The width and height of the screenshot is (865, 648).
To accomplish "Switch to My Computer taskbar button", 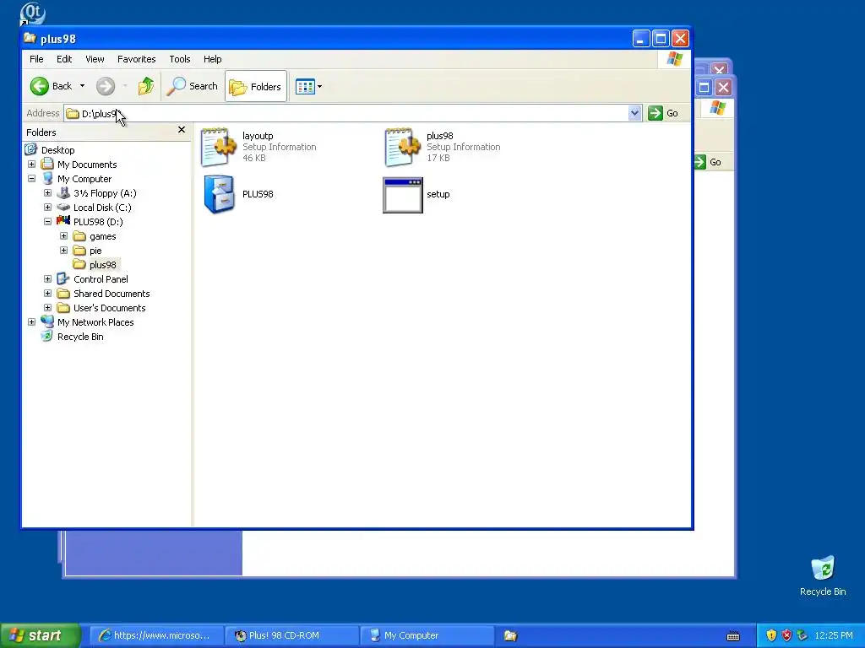I will 427,635.
